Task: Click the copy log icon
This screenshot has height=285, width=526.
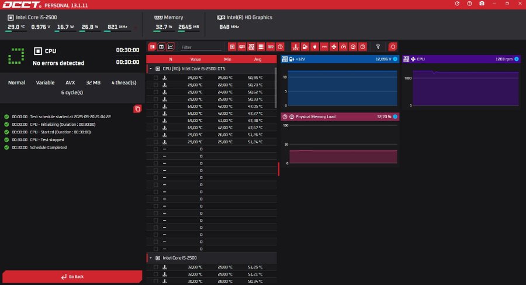Action: (137, 108)
